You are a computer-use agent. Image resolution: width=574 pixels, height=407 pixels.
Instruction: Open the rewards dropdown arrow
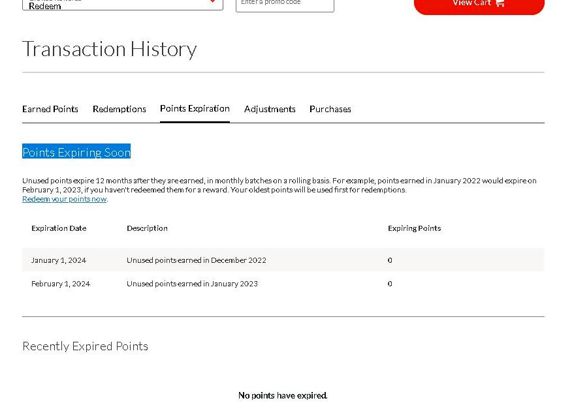[212, 2]
